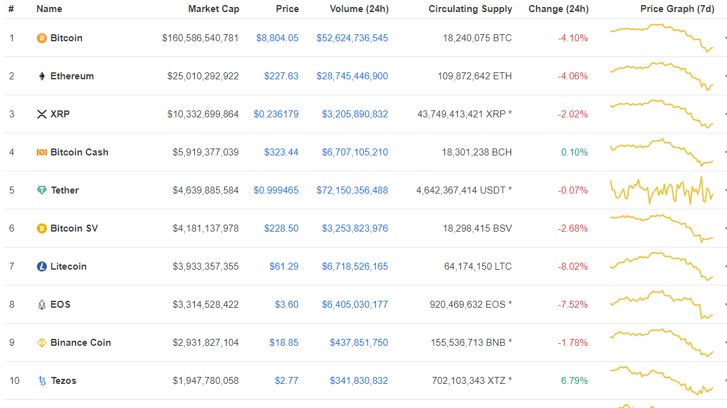This screenshot has height=408, width=727.
Task: Open more options menu for Bitcoin row
Action: coord(724,38)
